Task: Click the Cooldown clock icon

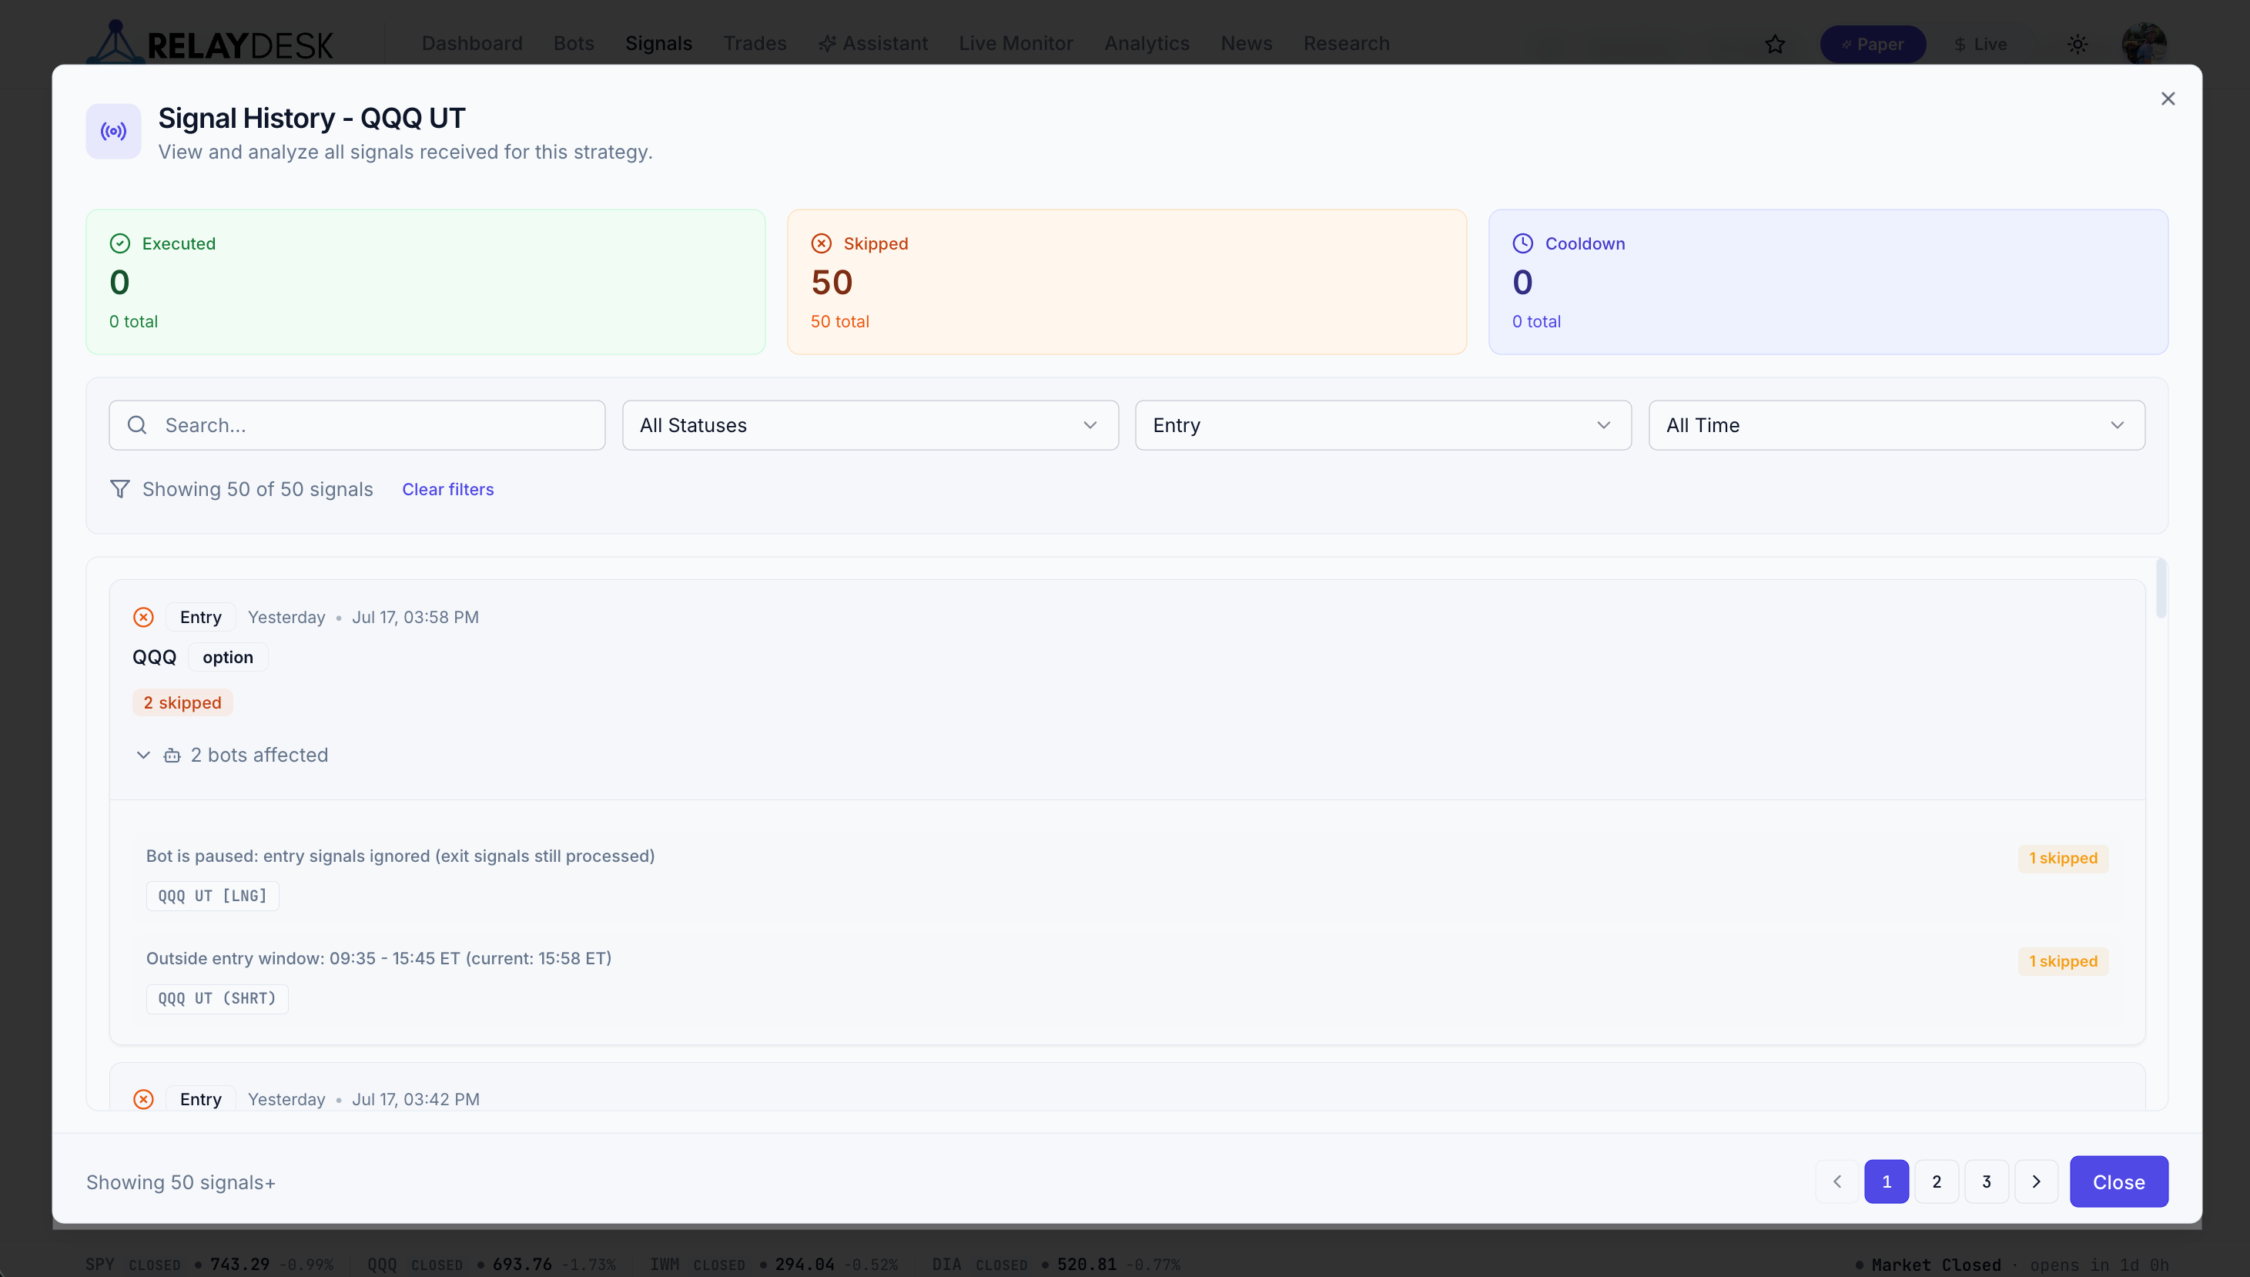Action: [1523, 243]
